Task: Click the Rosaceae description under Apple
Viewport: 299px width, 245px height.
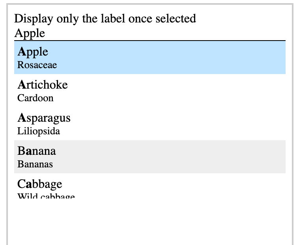Action: (x=37, y=65)
